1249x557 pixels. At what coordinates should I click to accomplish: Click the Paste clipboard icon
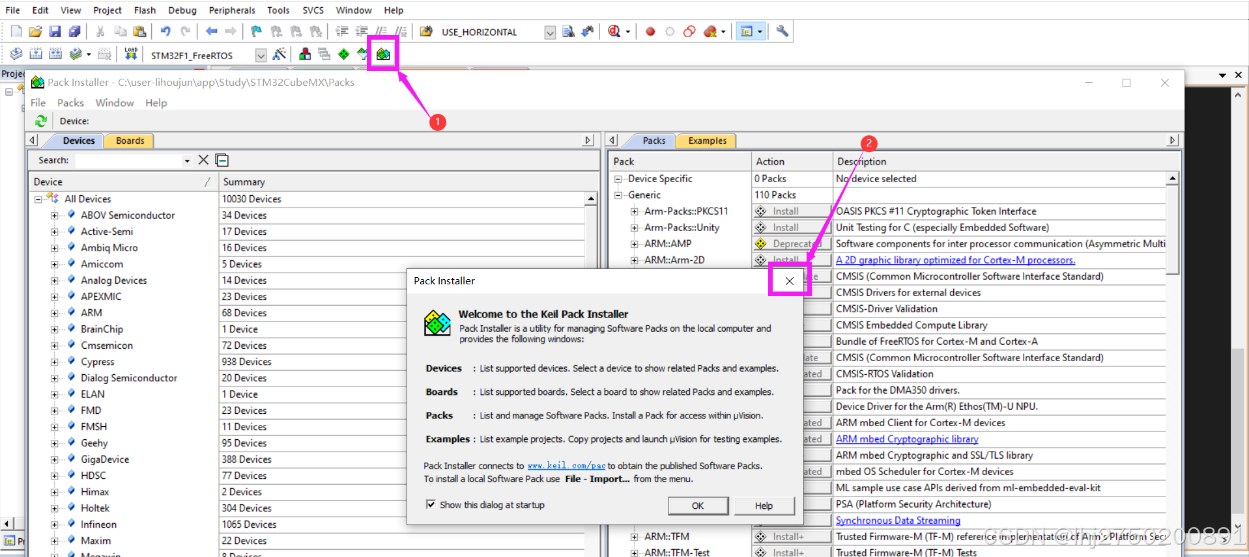(139, 31)
